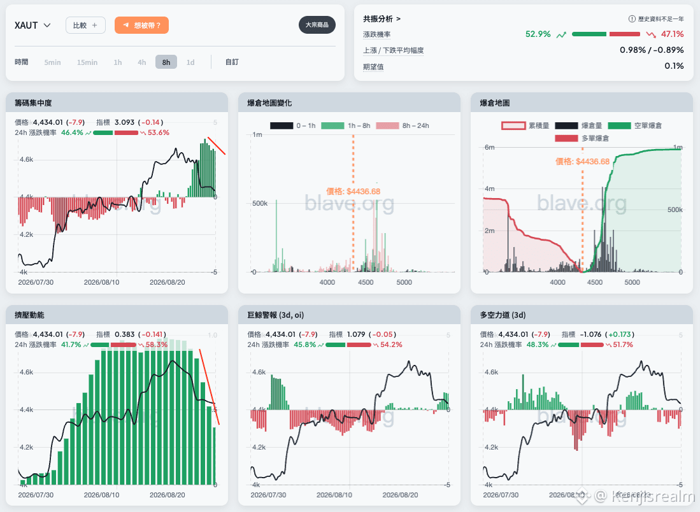Click the 多空力道 (3d) panel title

[503, 315]
